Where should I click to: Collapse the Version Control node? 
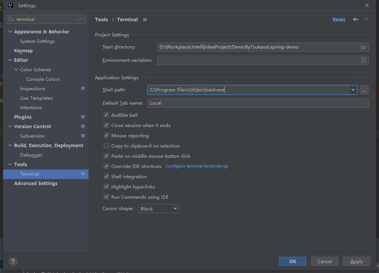10,127
